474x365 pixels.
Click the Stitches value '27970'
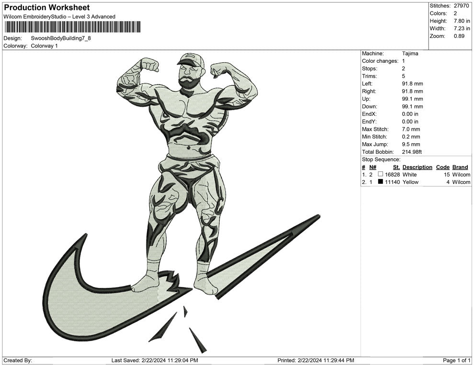click(x=461, y=6)
